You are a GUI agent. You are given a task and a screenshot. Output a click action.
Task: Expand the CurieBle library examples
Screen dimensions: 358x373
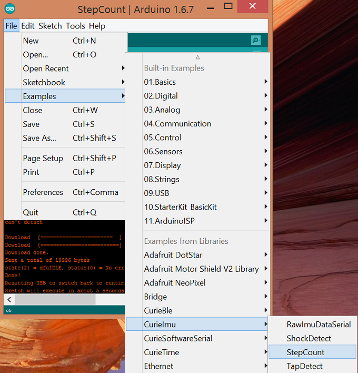click(198, 310)
